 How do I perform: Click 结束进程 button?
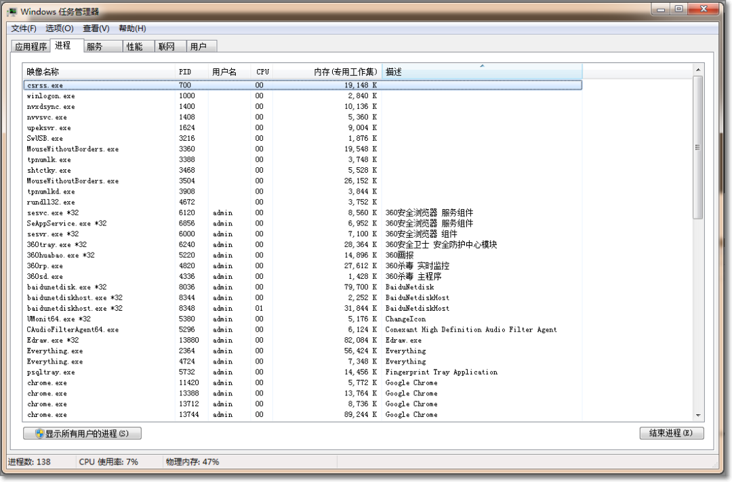671,433
